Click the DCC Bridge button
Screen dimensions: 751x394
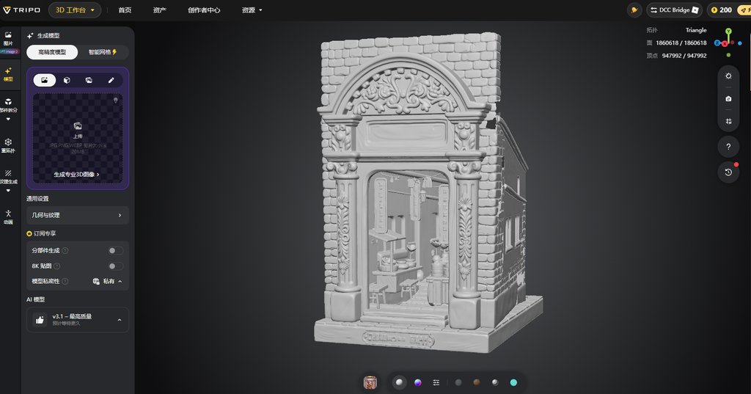coord(674,10)
